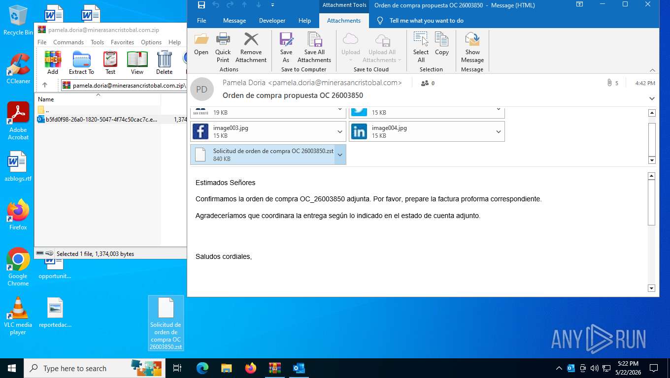Viewport: 670px width, 378px height.
Task: Select the Adobe Acrobat desktop shortcut
Action: point(18,121)
